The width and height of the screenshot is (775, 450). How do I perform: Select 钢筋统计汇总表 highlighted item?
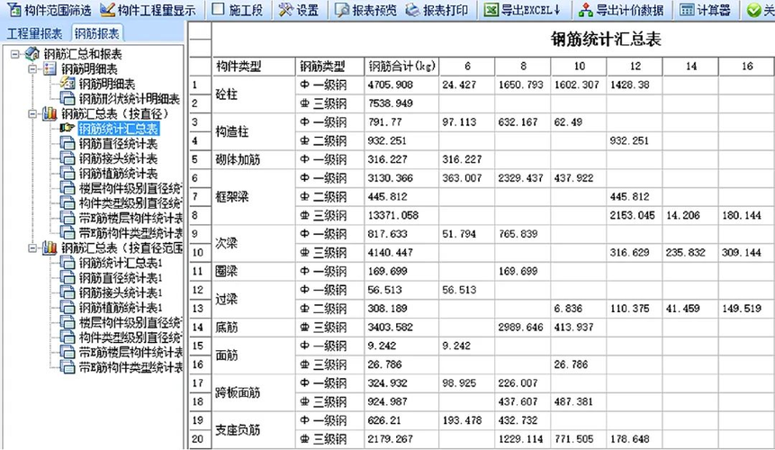coord(118,129)
